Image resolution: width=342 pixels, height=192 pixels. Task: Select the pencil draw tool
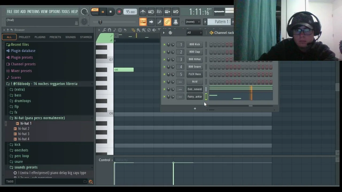[x=133, y=30]
